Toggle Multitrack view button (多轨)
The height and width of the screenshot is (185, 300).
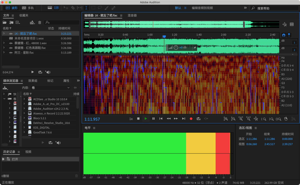(28, 8)
